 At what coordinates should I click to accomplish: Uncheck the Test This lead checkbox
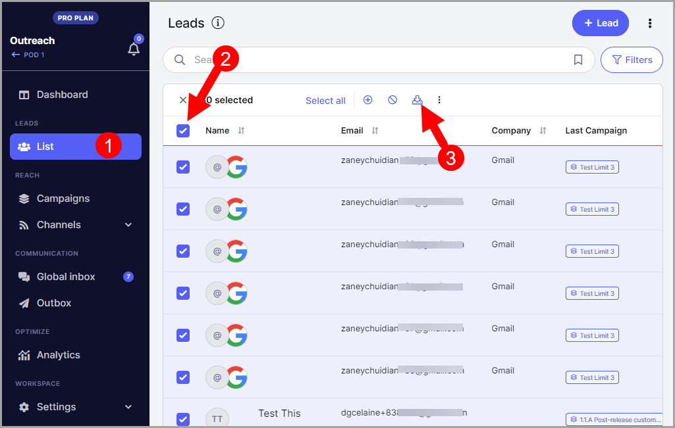[183, 419]
